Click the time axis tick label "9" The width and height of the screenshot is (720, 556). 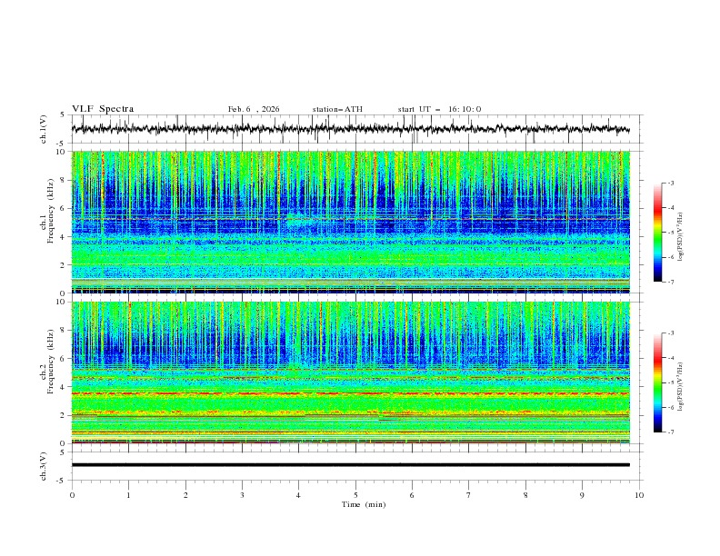tap(582, 495)
